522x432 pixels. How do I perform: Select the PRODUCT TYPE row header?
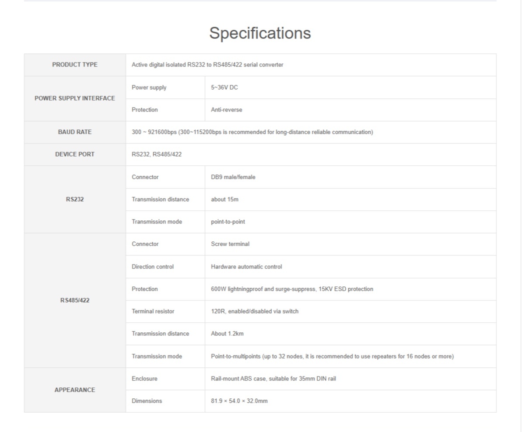coord(75,65)
